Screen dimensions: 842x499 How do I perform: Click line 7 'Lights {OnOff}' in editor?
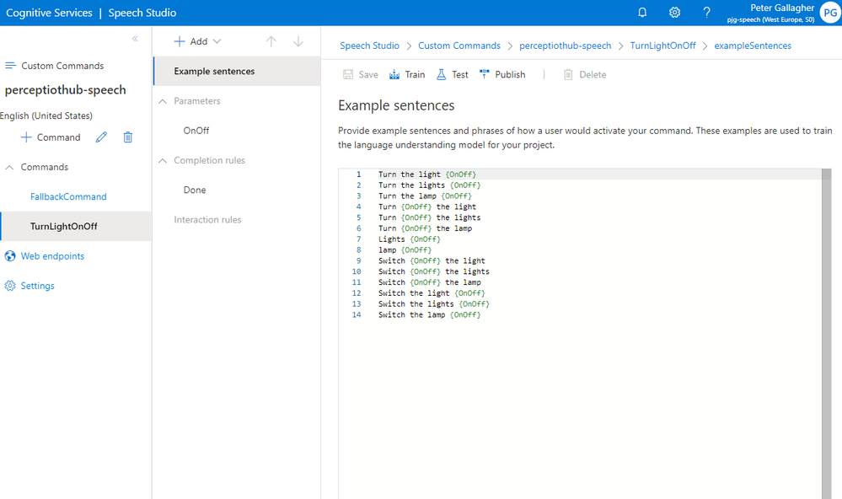pyautogui.click(x=409, y=239)
